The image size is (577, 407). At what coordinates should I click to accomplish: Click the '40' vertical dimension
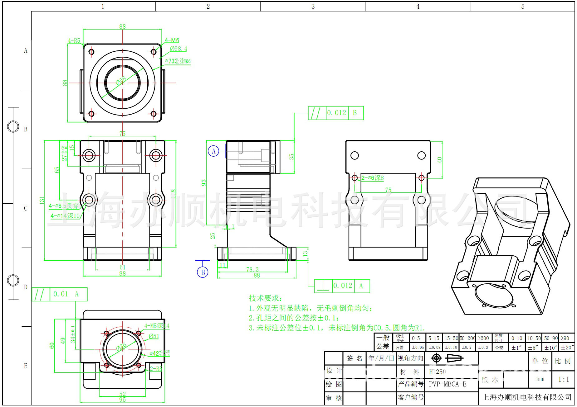pos(440,160)
